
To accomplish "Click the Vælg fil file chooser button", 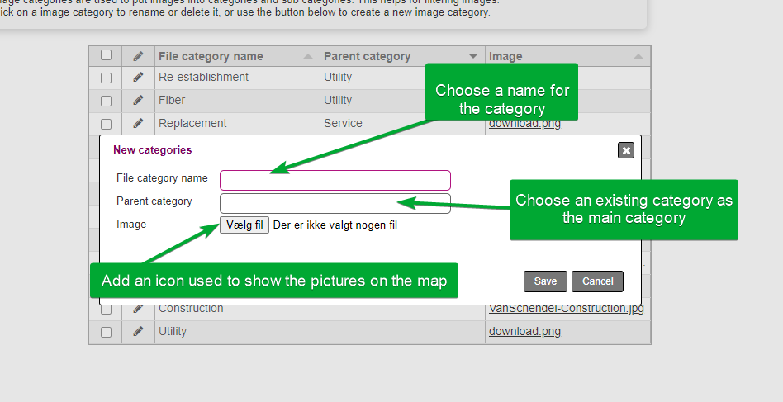I will (244, 225).
